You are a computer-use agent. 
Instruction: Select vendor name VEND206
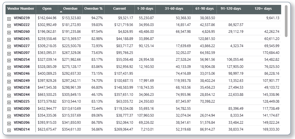(x=21, y=122)
